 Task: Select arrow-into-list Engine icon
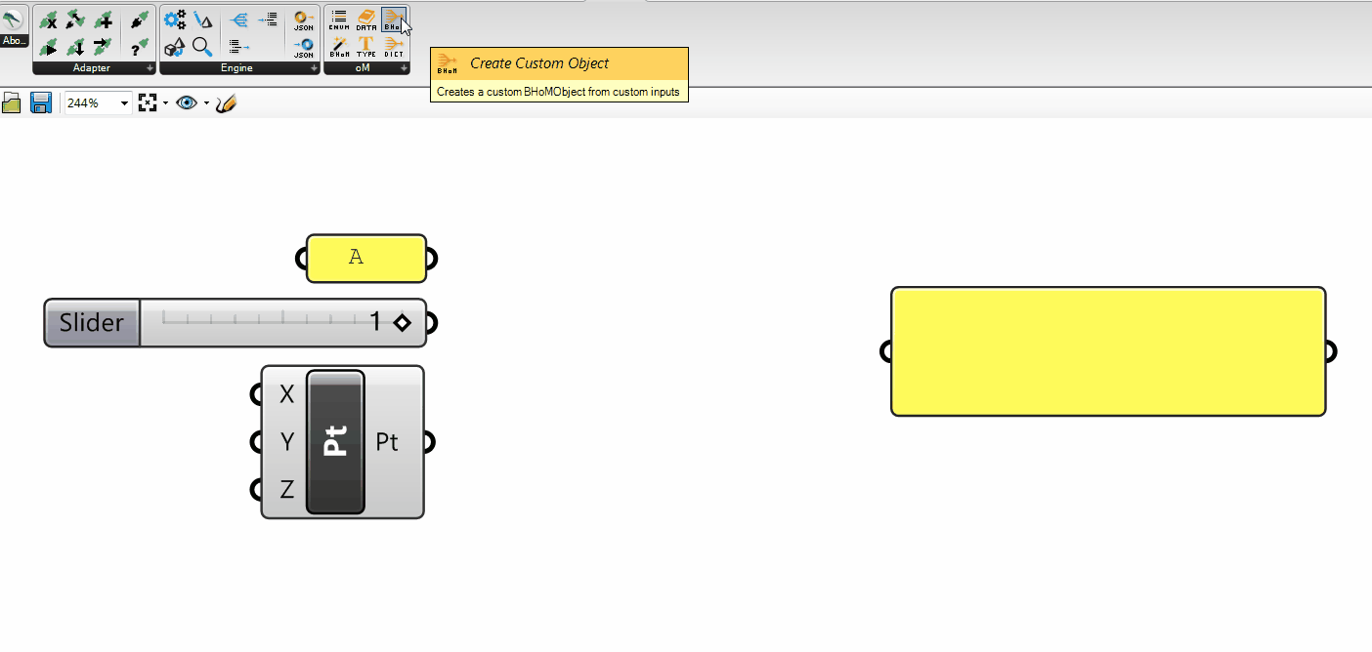point(268,20)
